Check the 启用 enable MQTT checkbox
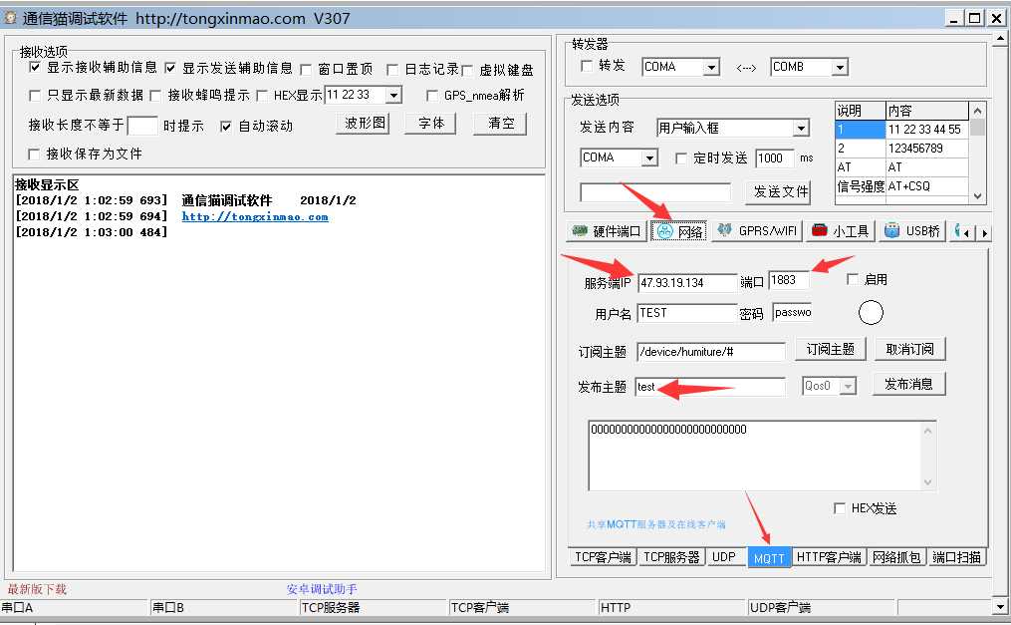This screenshot has height=625, width=1011. (x=853, y=279)
